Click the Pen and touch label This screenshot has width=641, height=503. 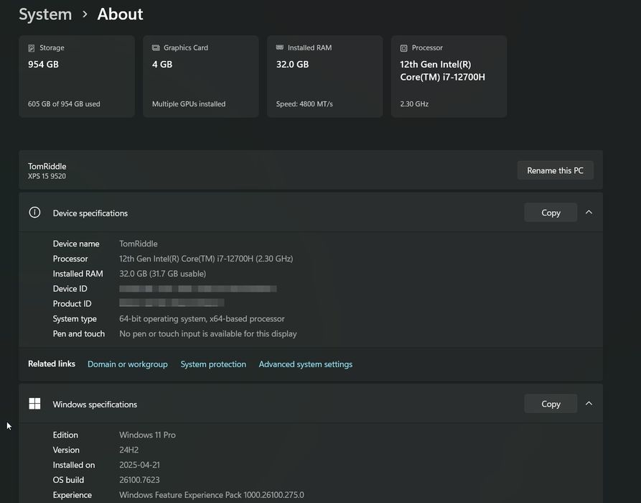point(79,333)
